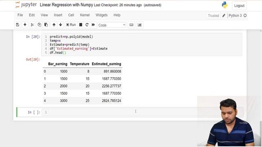Image resolution: width=262 pixels, height=147 pixels.
Task: Click the Out[20] output prompt label
Action: click(33, 60)
